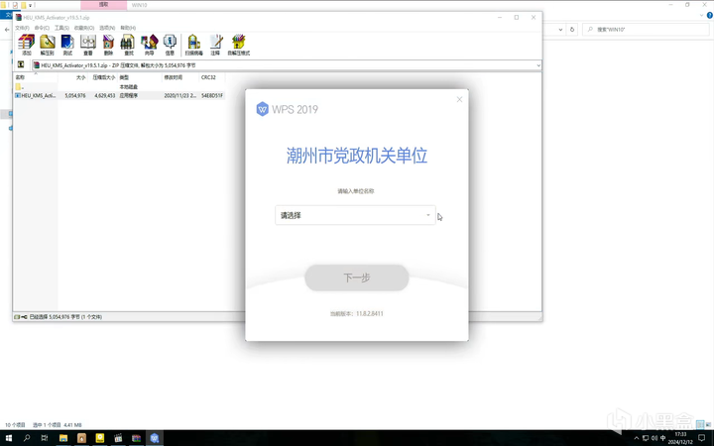Click the WinRAR Find (查找) binoculars icon
The height and width of the screenshot is (446, 714).
(x=128, y=45)
